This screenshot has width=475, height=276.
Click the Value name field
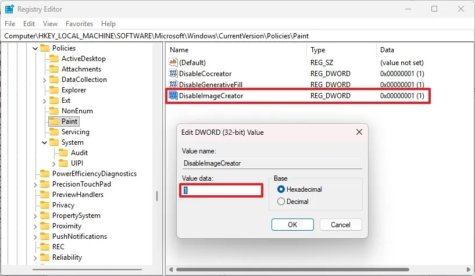(272, 163)
